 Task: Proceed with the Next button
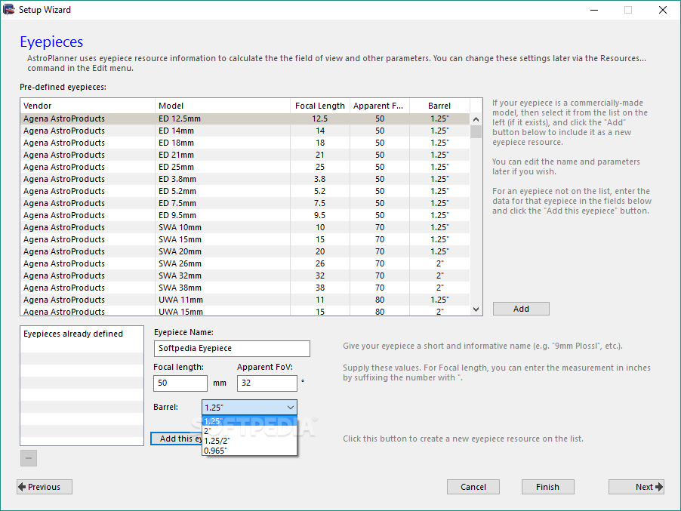636,487
